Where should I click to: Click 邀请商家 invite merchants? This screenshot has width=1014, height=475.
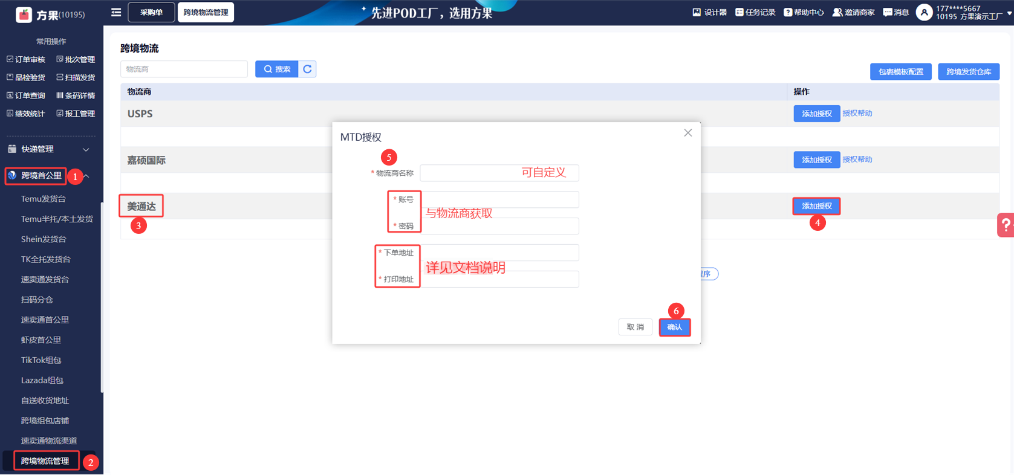coord(853,12)
